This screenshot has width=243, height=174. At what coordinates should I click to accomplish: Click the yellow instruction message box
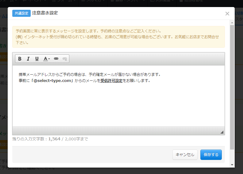click(x=118, y=37)
